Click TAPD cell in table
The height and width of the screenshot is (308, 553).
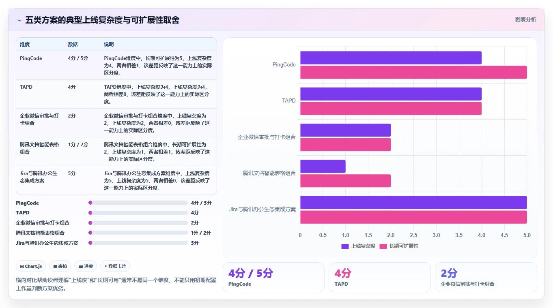[x=26, y=87]
